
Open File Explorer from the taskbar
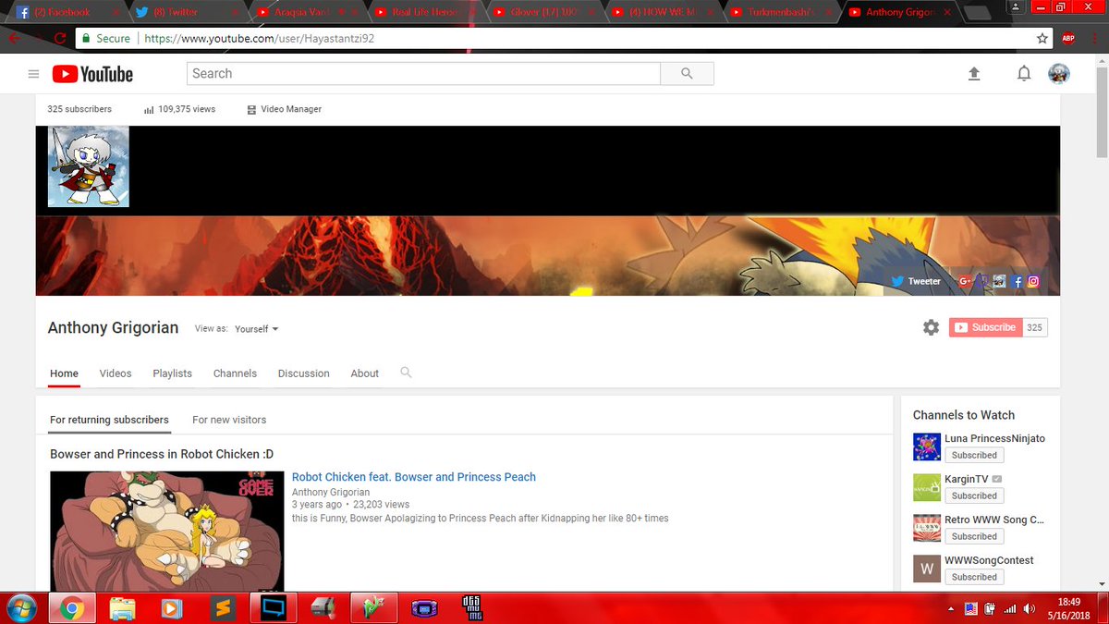(x=123, y=608)
